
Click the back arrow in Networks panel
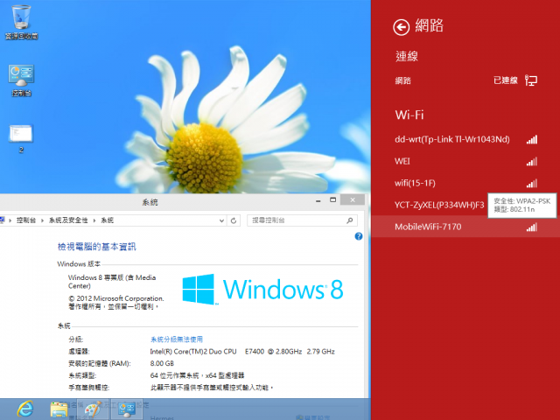point(401,27)
